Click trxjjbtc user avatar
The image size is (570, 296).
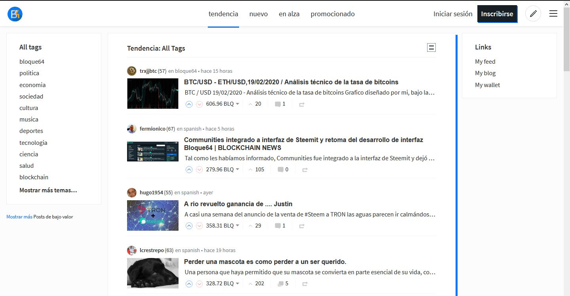[132, 71]
